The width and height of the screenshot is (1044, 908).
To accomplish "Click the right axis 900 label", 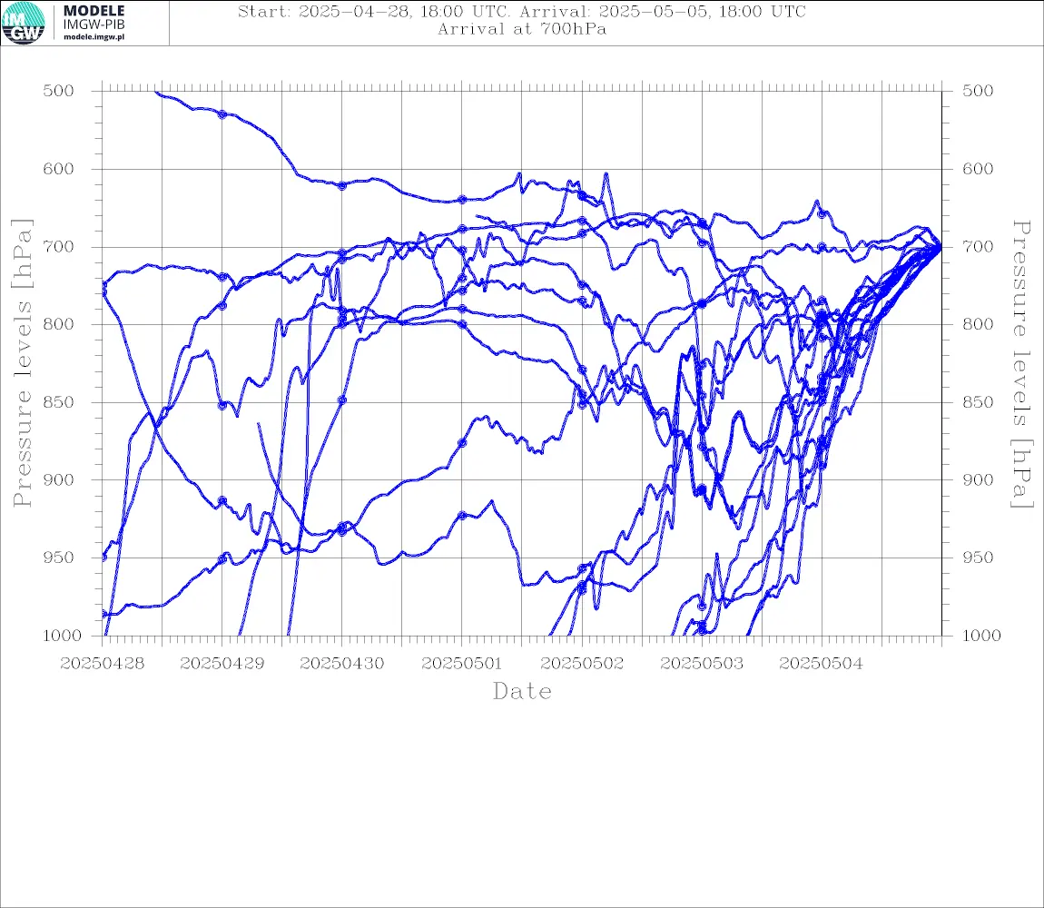I will coord(978,480).
